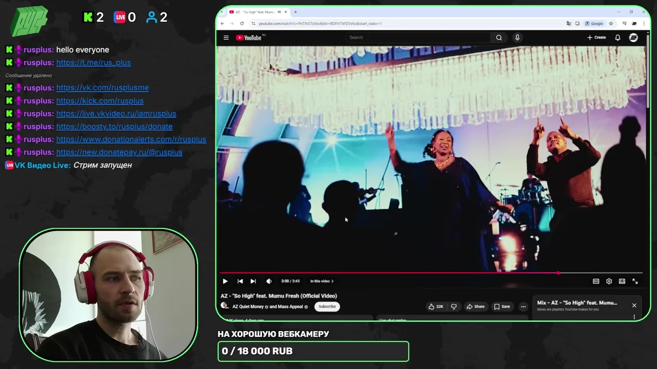
Task: Open the AZ Quiet Money channel avatar
Action: click(224, 306)
